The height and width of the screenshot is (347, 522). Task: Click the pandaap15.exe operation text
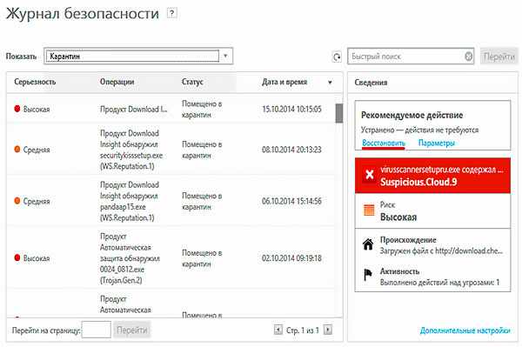(129, 201)
